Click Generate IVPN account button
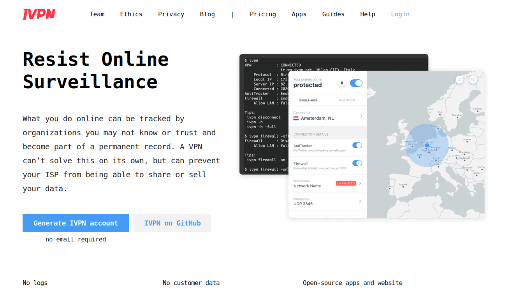The image size is (510, 292). (76, 223)
